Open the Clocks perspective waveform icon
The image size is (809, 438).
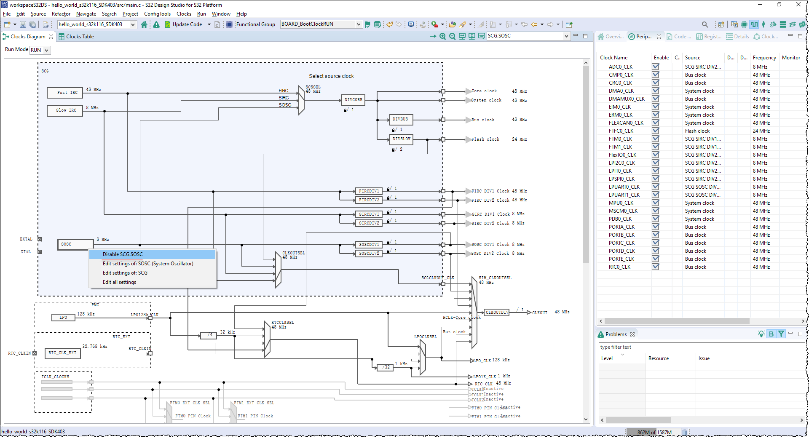[x=754, y=24]
